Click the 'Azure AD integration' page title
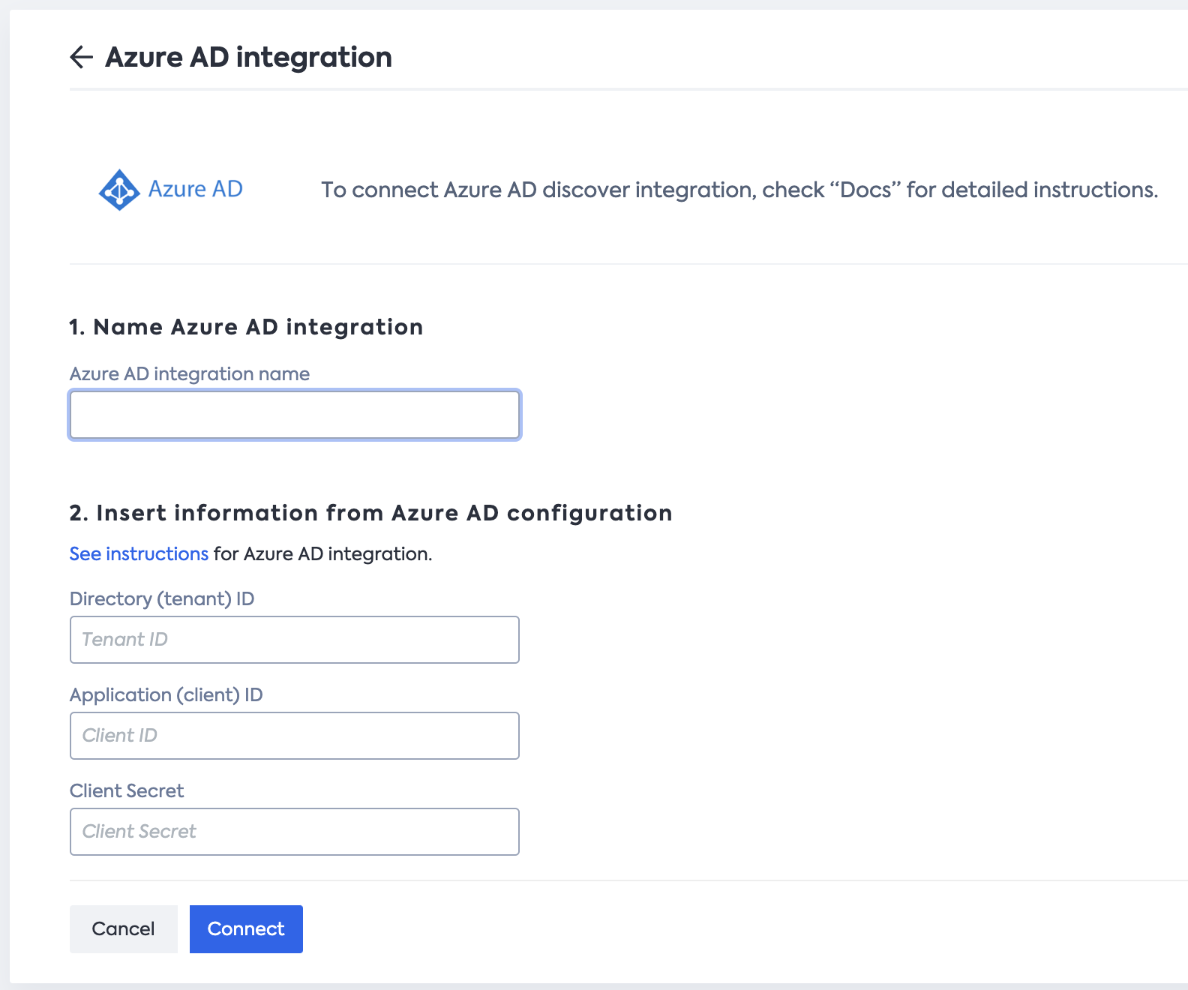The image size is (1188, 990). pyautogui.click(x=248, y=57)
